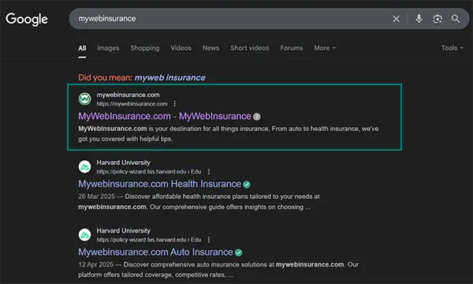Click policy-wizard URL above Auto Insurance result
This screenshot has height=284, width=473.
tap(149, 240)
